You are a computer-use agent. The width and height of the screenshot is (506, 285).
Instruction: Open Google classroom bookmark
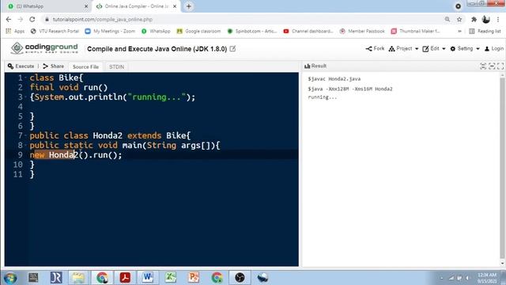[x=198, y=31]
